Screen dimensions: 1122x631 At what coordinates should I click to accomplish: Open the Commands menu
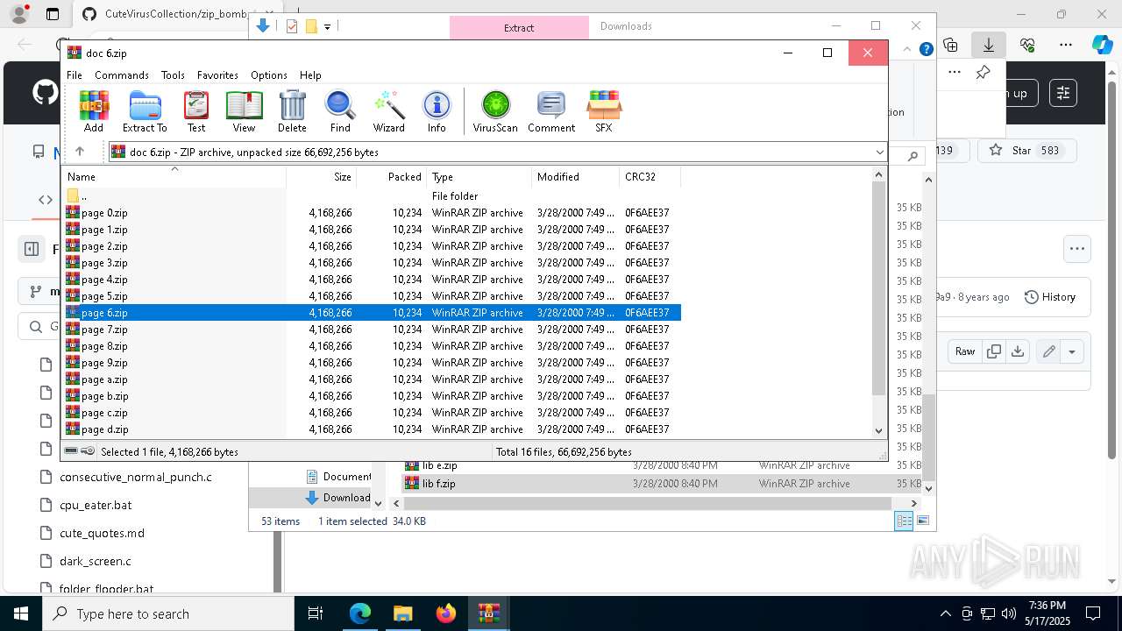(122, 75)
